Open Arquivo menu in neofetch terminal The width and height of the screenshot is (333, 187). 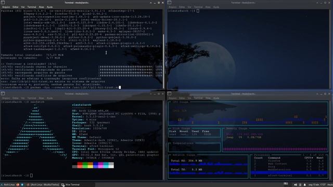6,98
